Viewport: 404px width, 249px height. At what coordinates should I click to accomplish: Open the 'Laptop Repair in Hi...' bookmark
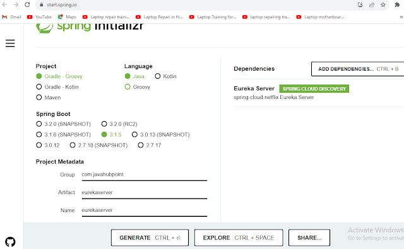click(159, 17)
